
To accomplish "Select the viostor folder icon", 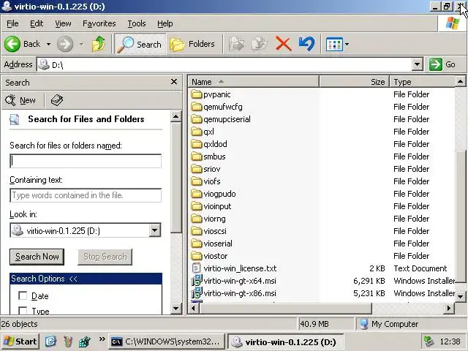I will click(197, 256).
